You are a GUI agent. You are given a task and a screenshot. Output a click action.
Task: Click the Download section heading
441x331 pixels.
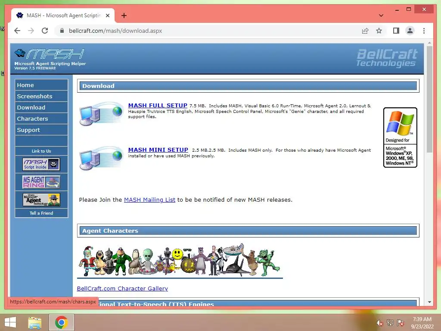point(248,86)
